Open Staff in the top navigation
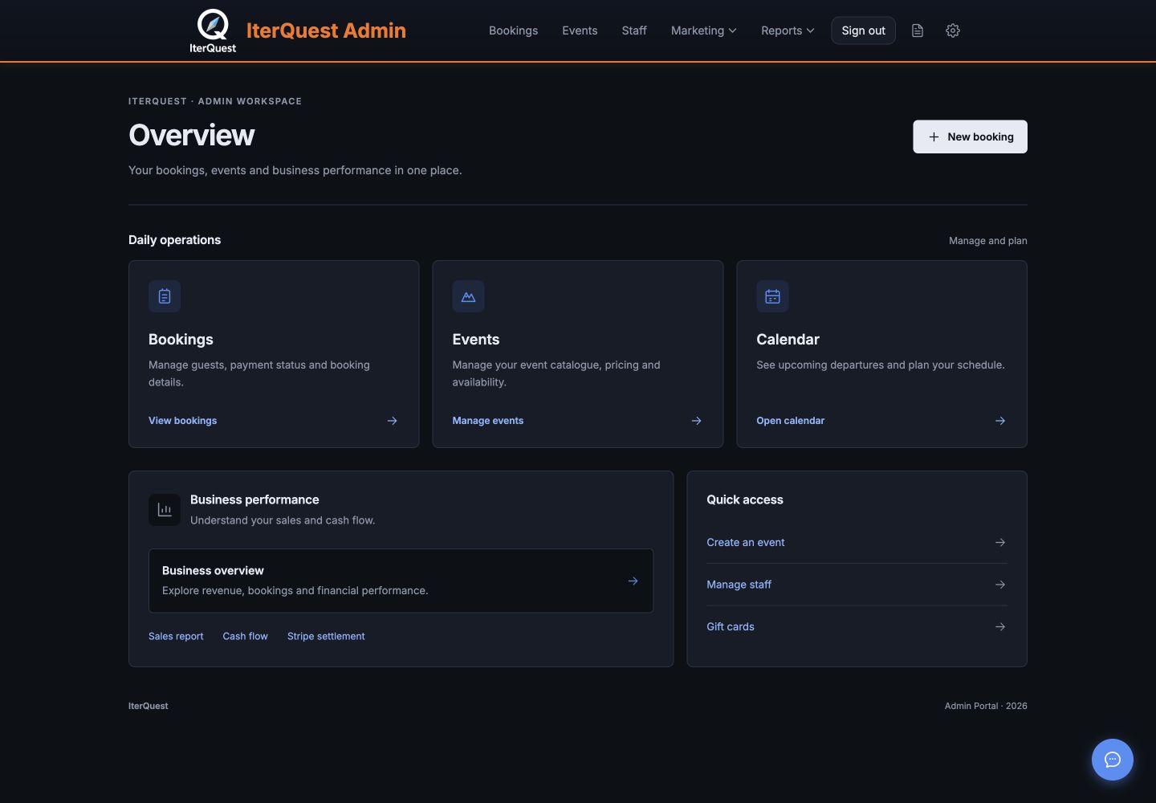The width and height of the screenshot is (1156, 803). 634,31
